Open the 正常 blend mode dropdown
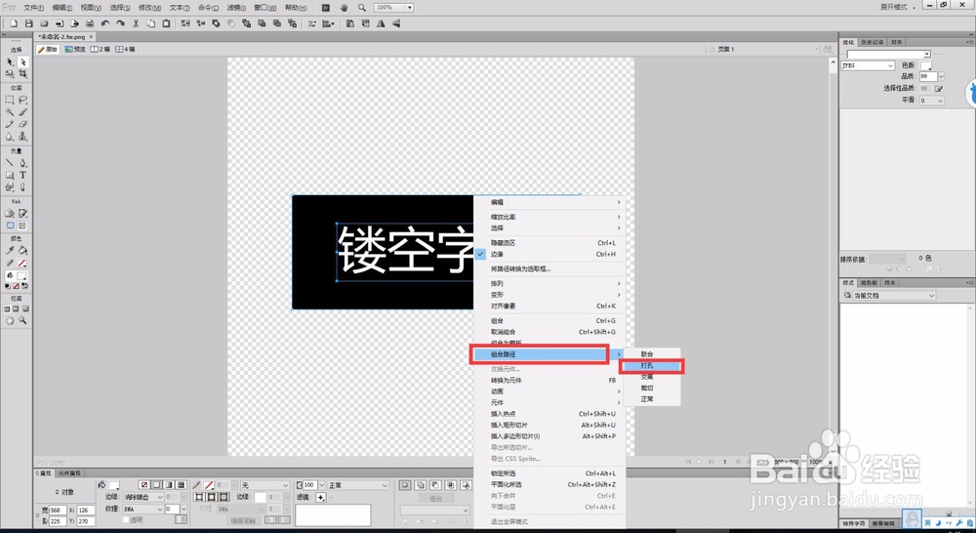The height and width of the screenshot is (533, 976). click(358, 485)
